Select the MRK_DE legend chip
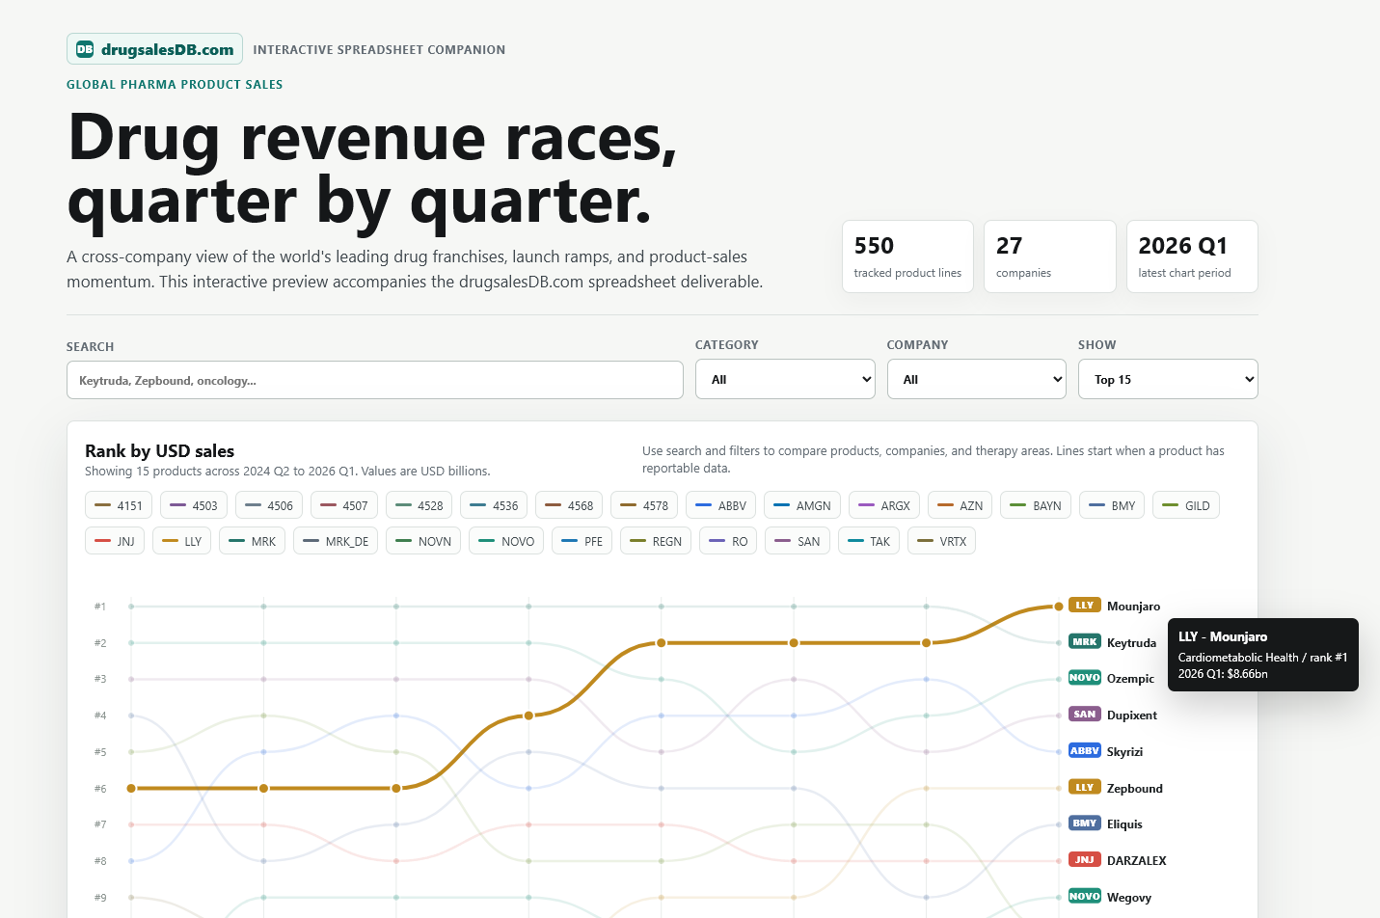The image size is (1380, 918). (336, 541)
